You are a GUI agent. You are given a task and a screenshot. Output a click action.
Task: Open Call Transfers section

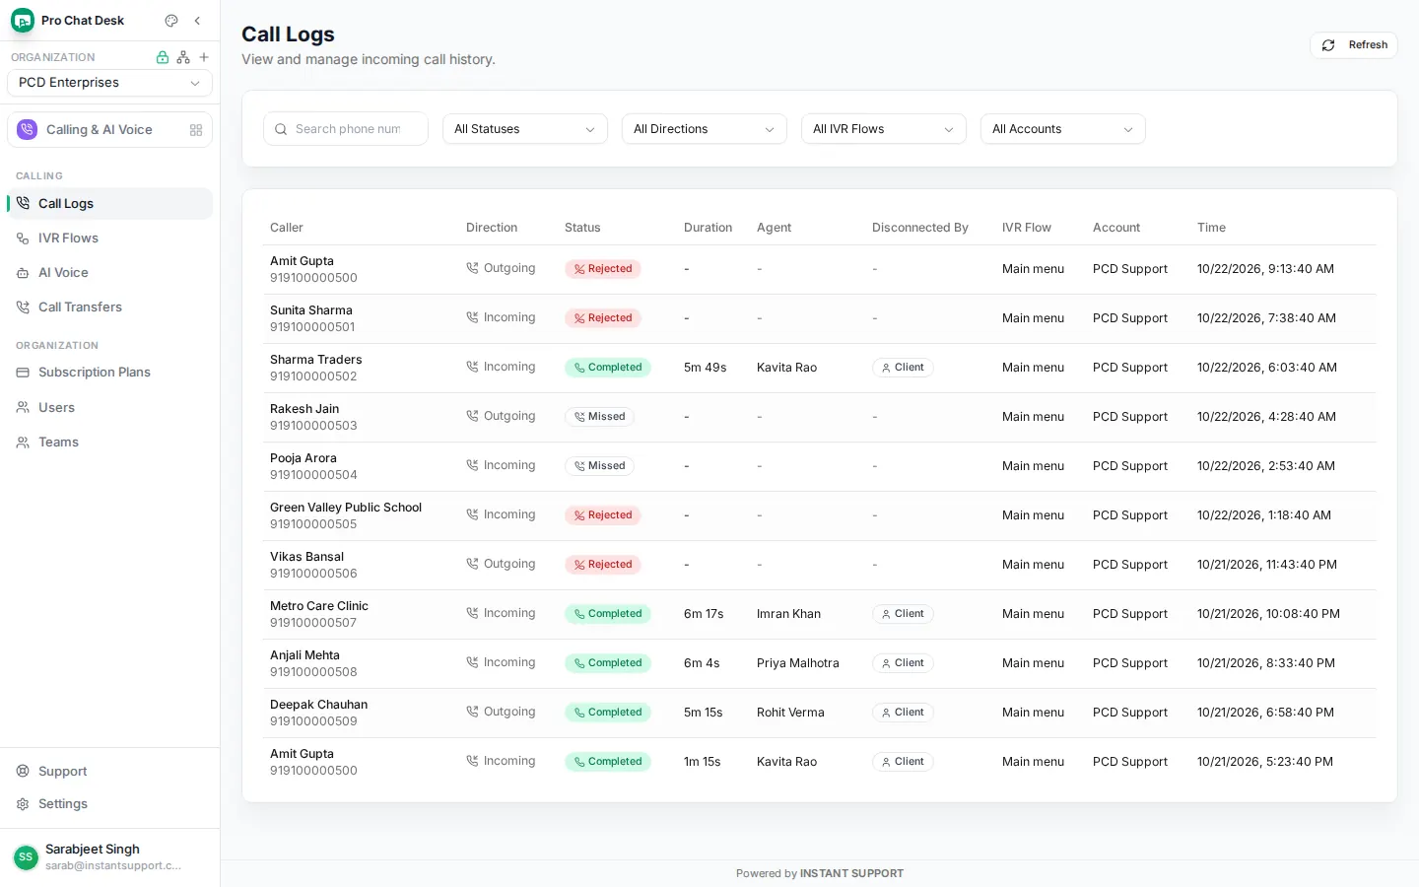(109, 307)
